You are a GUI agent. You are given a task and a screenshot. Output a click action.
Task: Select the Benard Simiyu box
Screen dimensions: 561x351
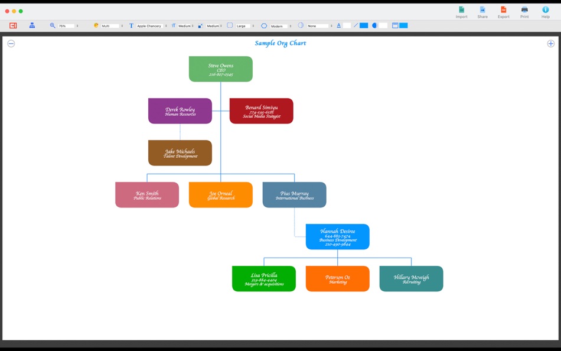(x=262, y=111)
